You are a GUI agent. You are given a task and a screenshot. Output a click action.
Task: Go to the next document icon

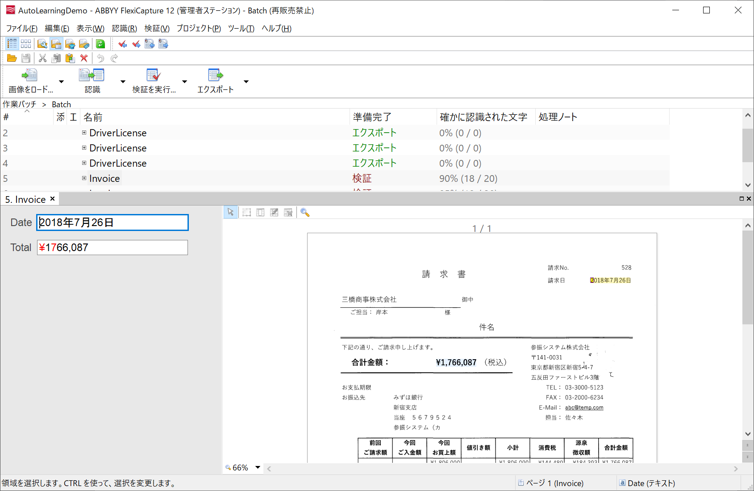pos(163,44)
